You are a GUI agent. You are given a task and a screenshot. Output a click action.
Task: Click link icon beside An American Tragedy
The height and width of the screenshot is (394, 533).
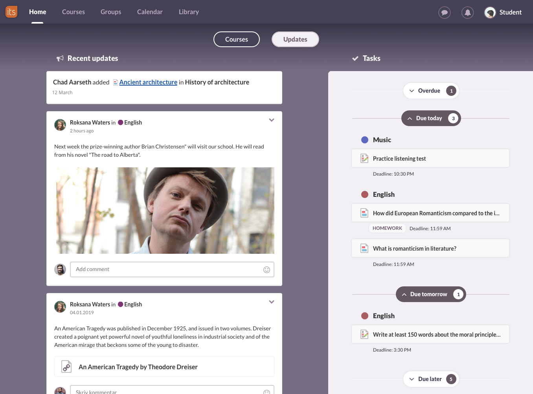coord(66,367)
